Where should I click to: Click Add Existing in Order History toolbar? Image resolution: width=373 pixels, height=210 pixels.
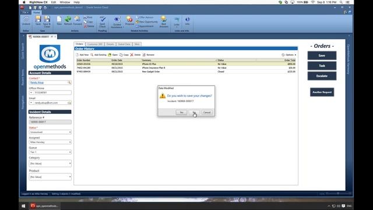[x=98, y=55]
